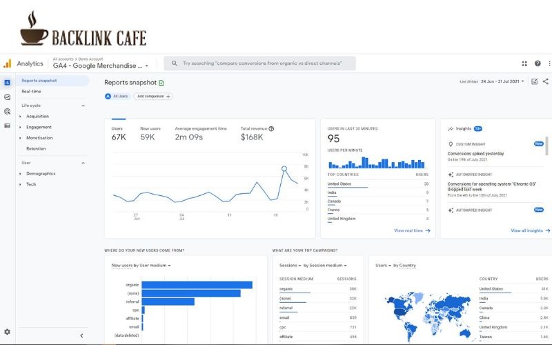Click the referral bar in the bar chart

point(168,302)
